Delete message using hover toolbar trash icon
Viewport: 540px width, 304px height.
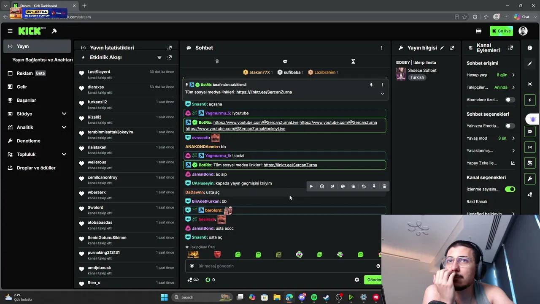[384, 186]
